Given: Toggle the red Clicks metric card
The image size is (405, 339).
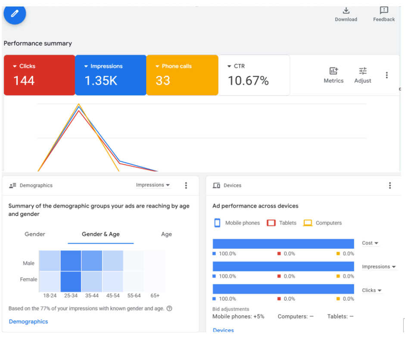Looking at the screenshot, I should pos(39,75).
